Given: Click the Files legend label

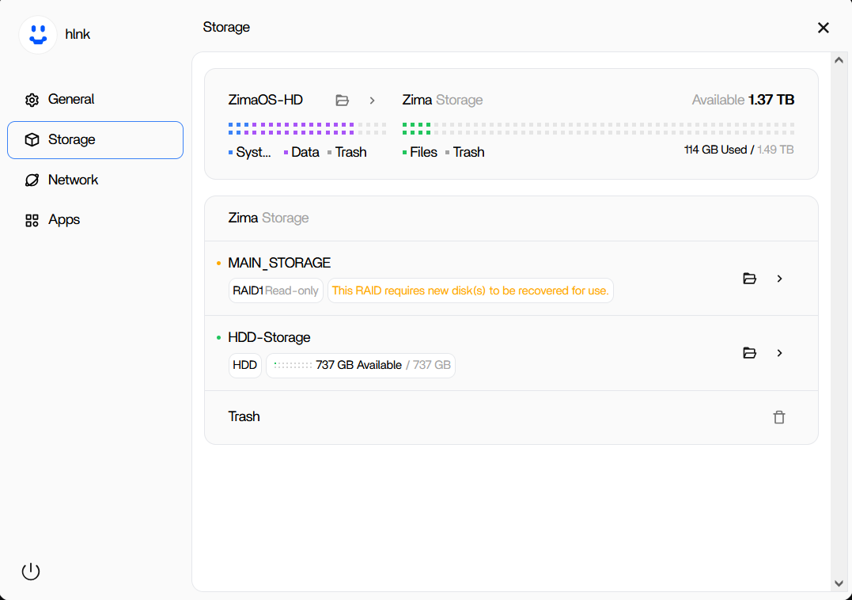Looking at the screenshot, I should click(423, 152).
